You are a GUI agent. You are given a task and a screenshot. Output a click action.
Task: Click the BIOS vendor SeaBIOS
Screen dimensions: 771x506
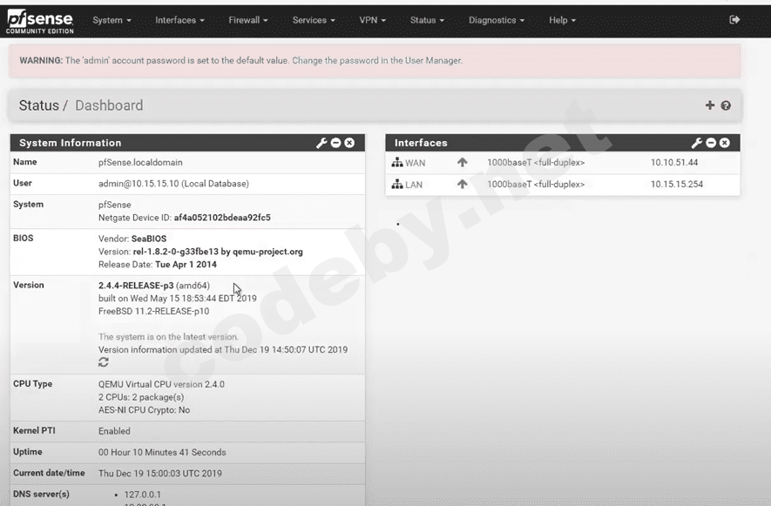(x=149, y=239)
